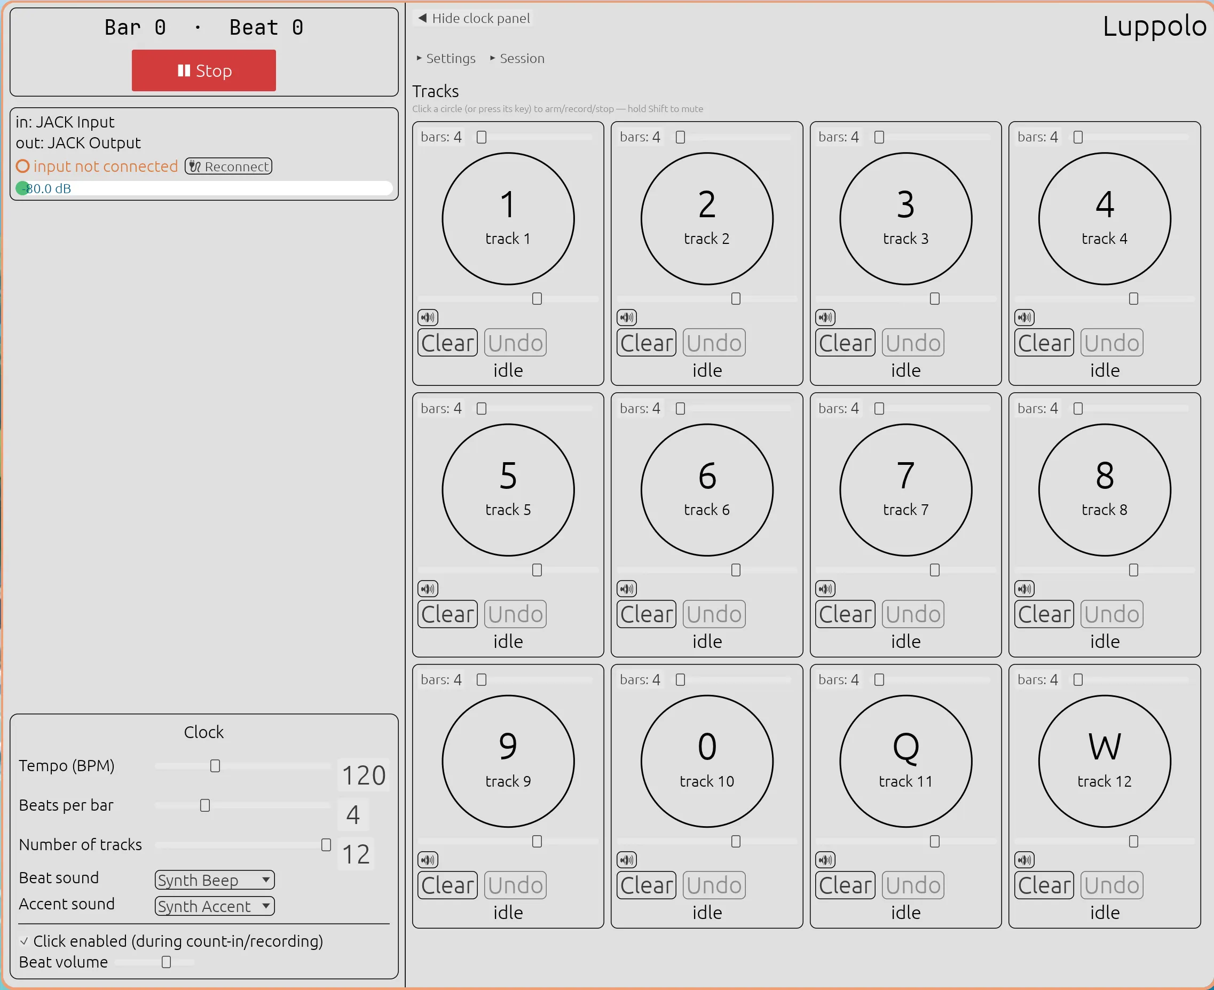This screenshot has width=1214, height=990.
Task: Click Undo on track 2
Action: (x=714, y=343)
